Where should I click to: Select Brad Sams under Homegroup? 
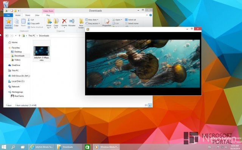coord(17,96)
